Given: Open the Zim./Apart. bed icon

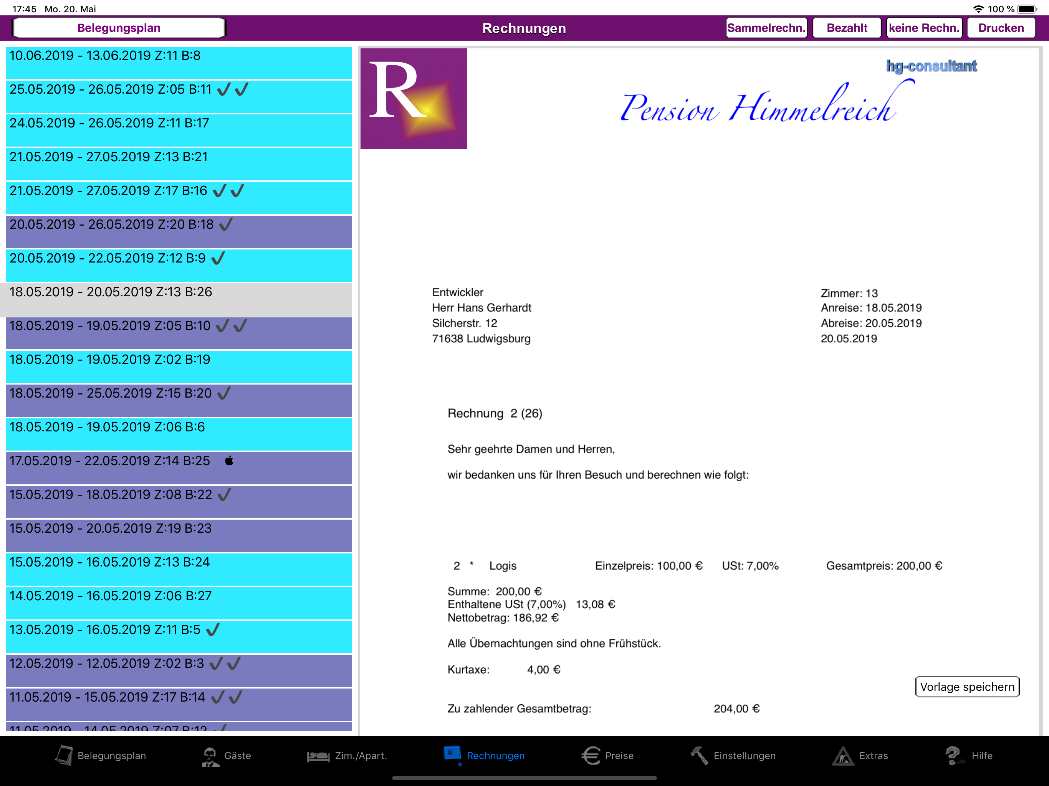Looking at the screenshot, I should click(x=318, y=756).
